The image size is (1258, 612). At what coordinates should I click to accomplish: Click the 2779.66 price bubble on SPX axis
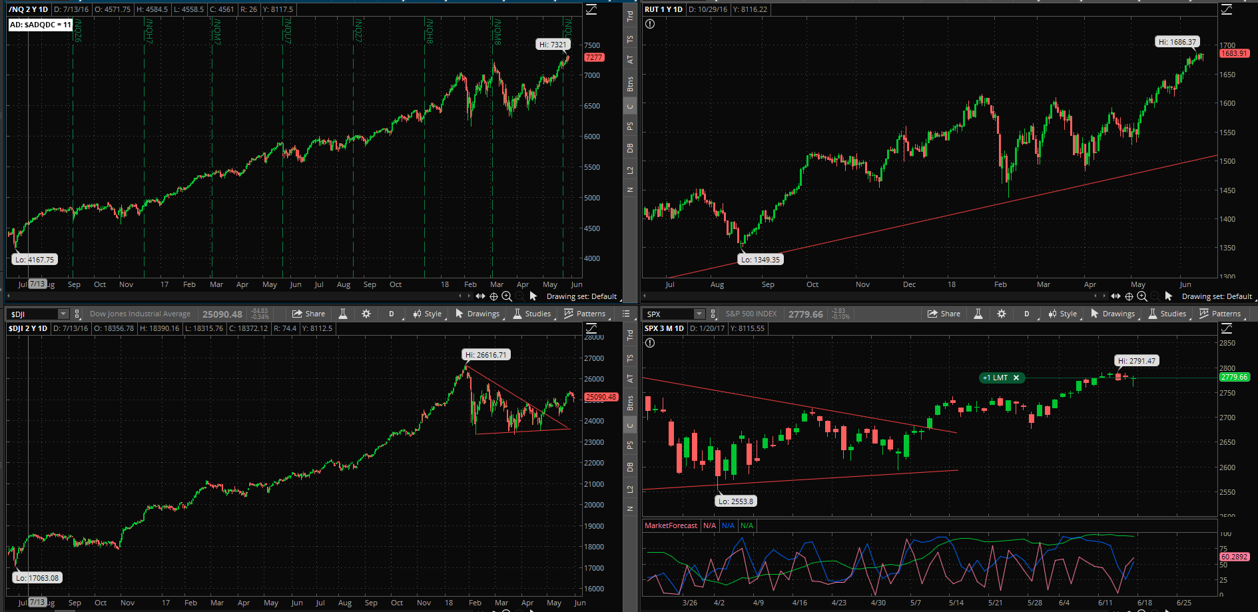(1234, 377)
